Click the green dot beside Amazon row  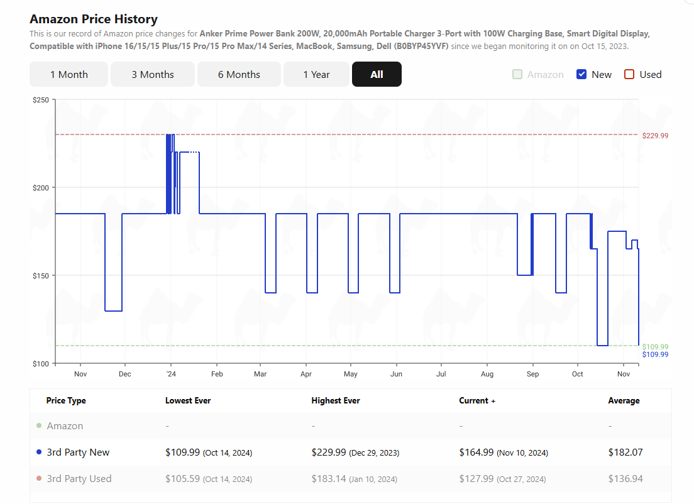coord(39,425)
